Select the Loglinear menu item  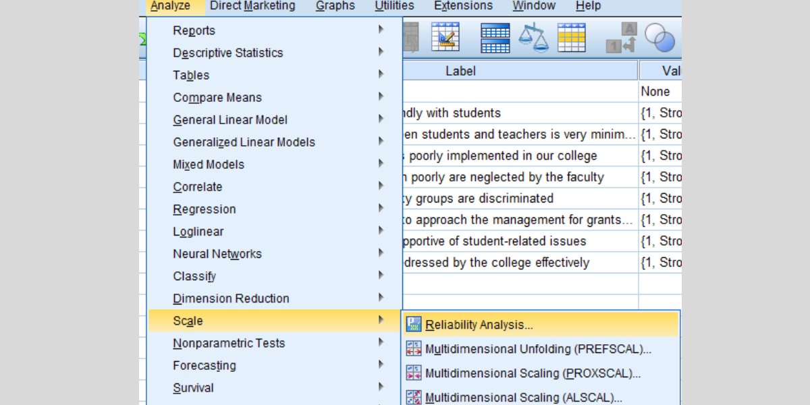pos(275,232)
